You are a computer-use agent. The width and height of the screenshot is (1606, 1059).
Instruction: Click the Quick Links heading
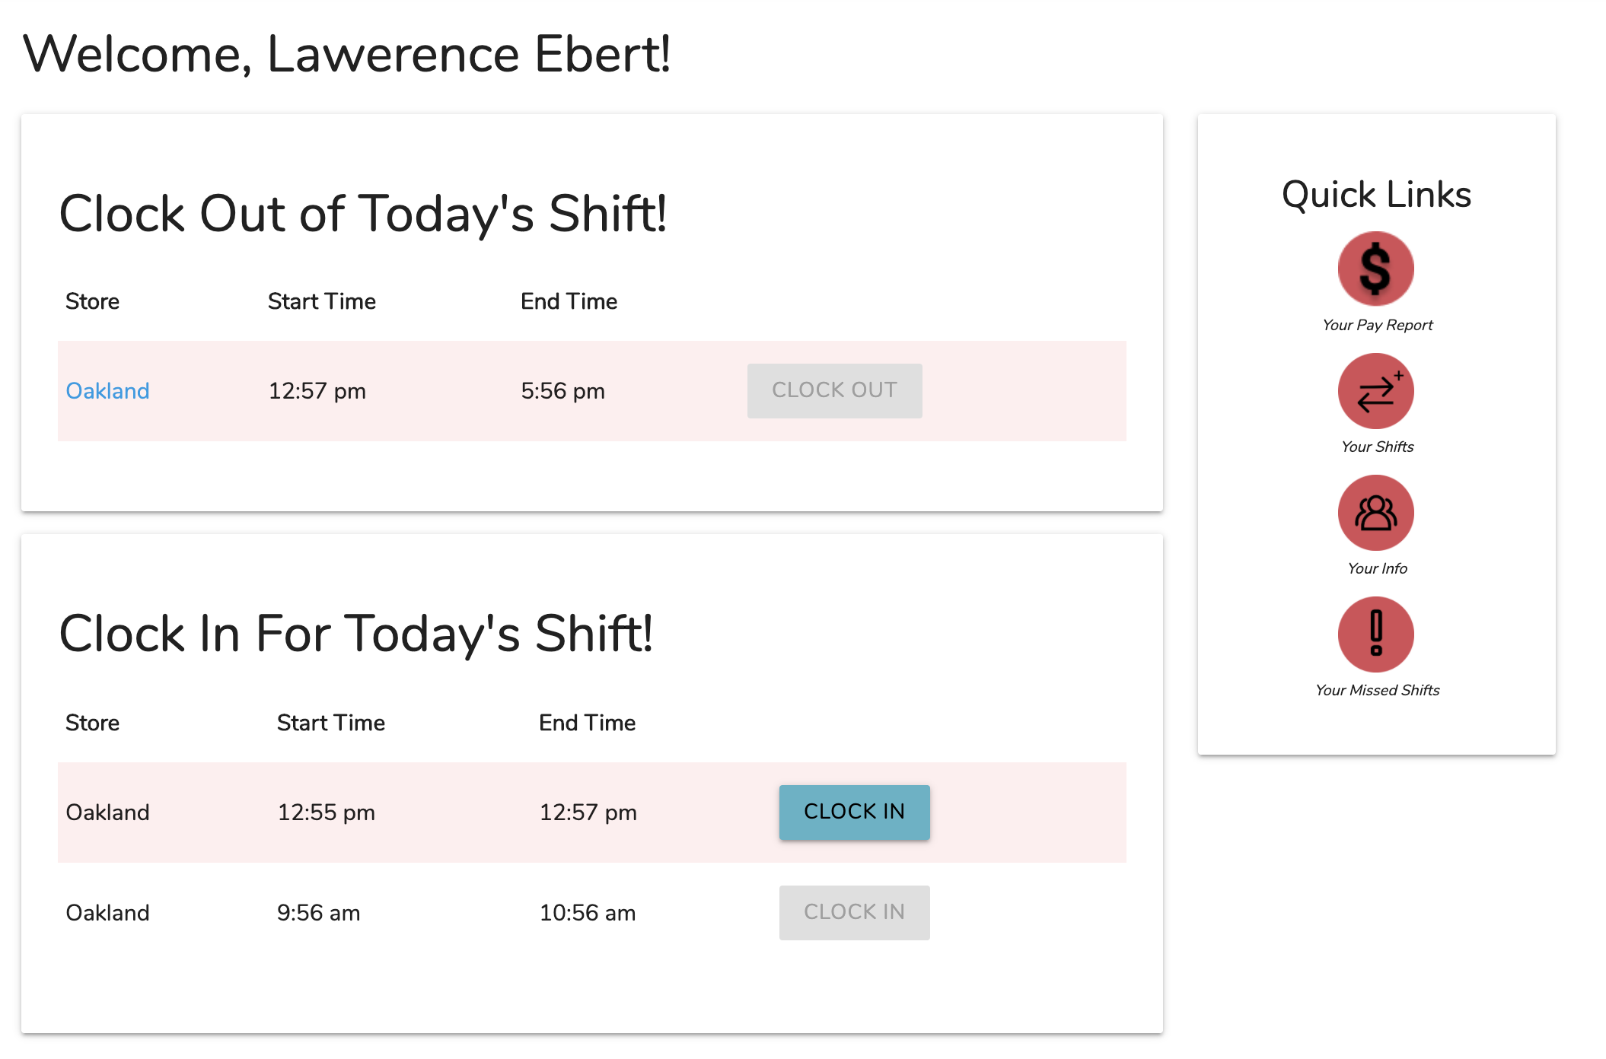click(x=1376, y=195)
